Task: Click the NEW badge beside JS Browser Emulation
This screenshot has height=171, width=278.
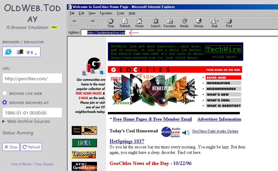Action: coord(54,27)
